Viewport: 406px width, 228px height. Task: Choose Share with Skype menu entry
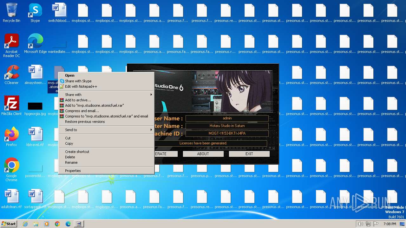tap(106, 81)
